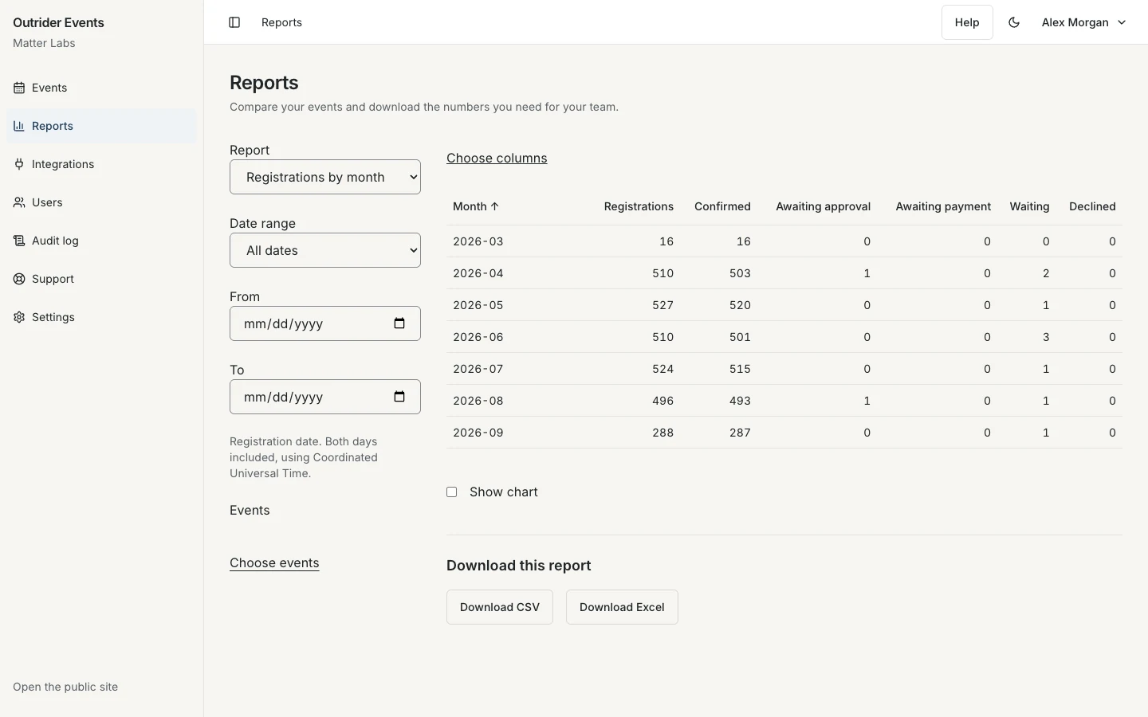Click the Waiting value 3 for 2026-06
The image size is (1148, 717).
tap(1046, 337)
